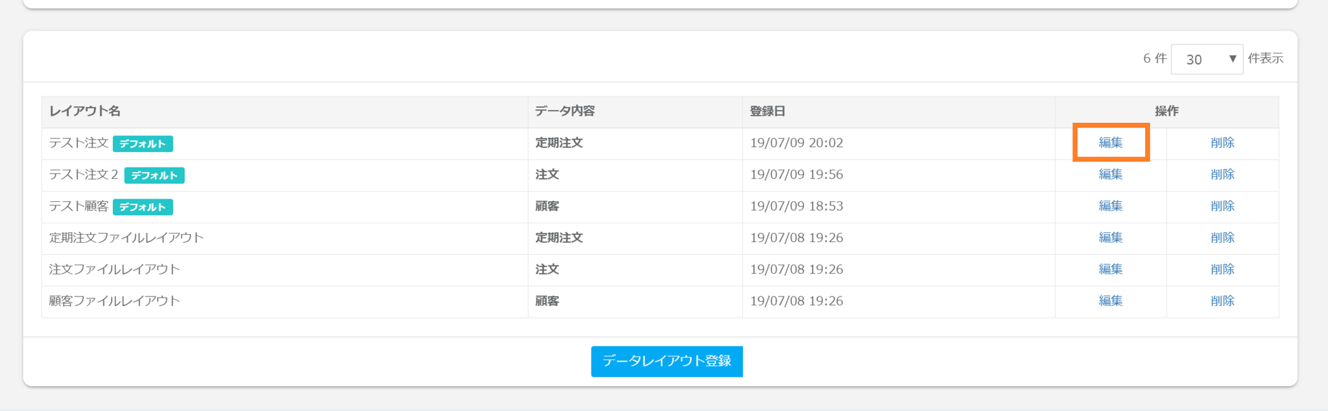1328x411 pixels.
Task: Edit the テスト注文2 layout
Action: [1110, 175]
